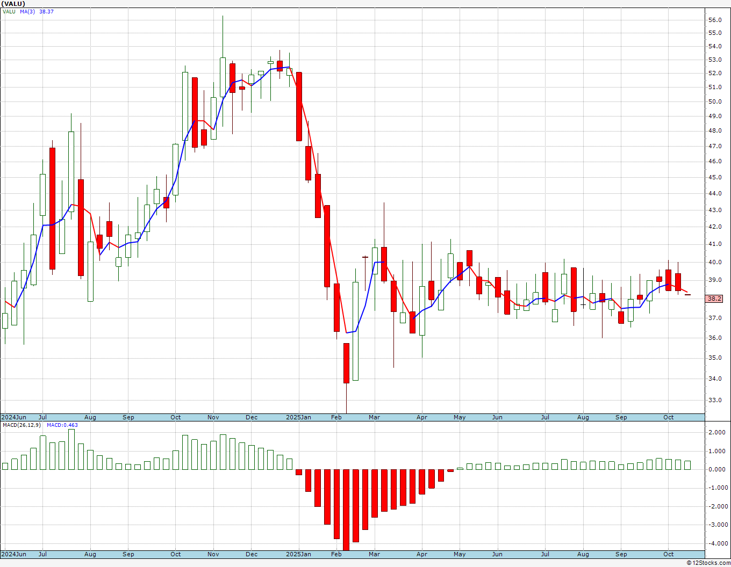Click the "(VALU)" chart title
Image resolution: width=731 pixels, height=567 pixels.
point(13,4)
